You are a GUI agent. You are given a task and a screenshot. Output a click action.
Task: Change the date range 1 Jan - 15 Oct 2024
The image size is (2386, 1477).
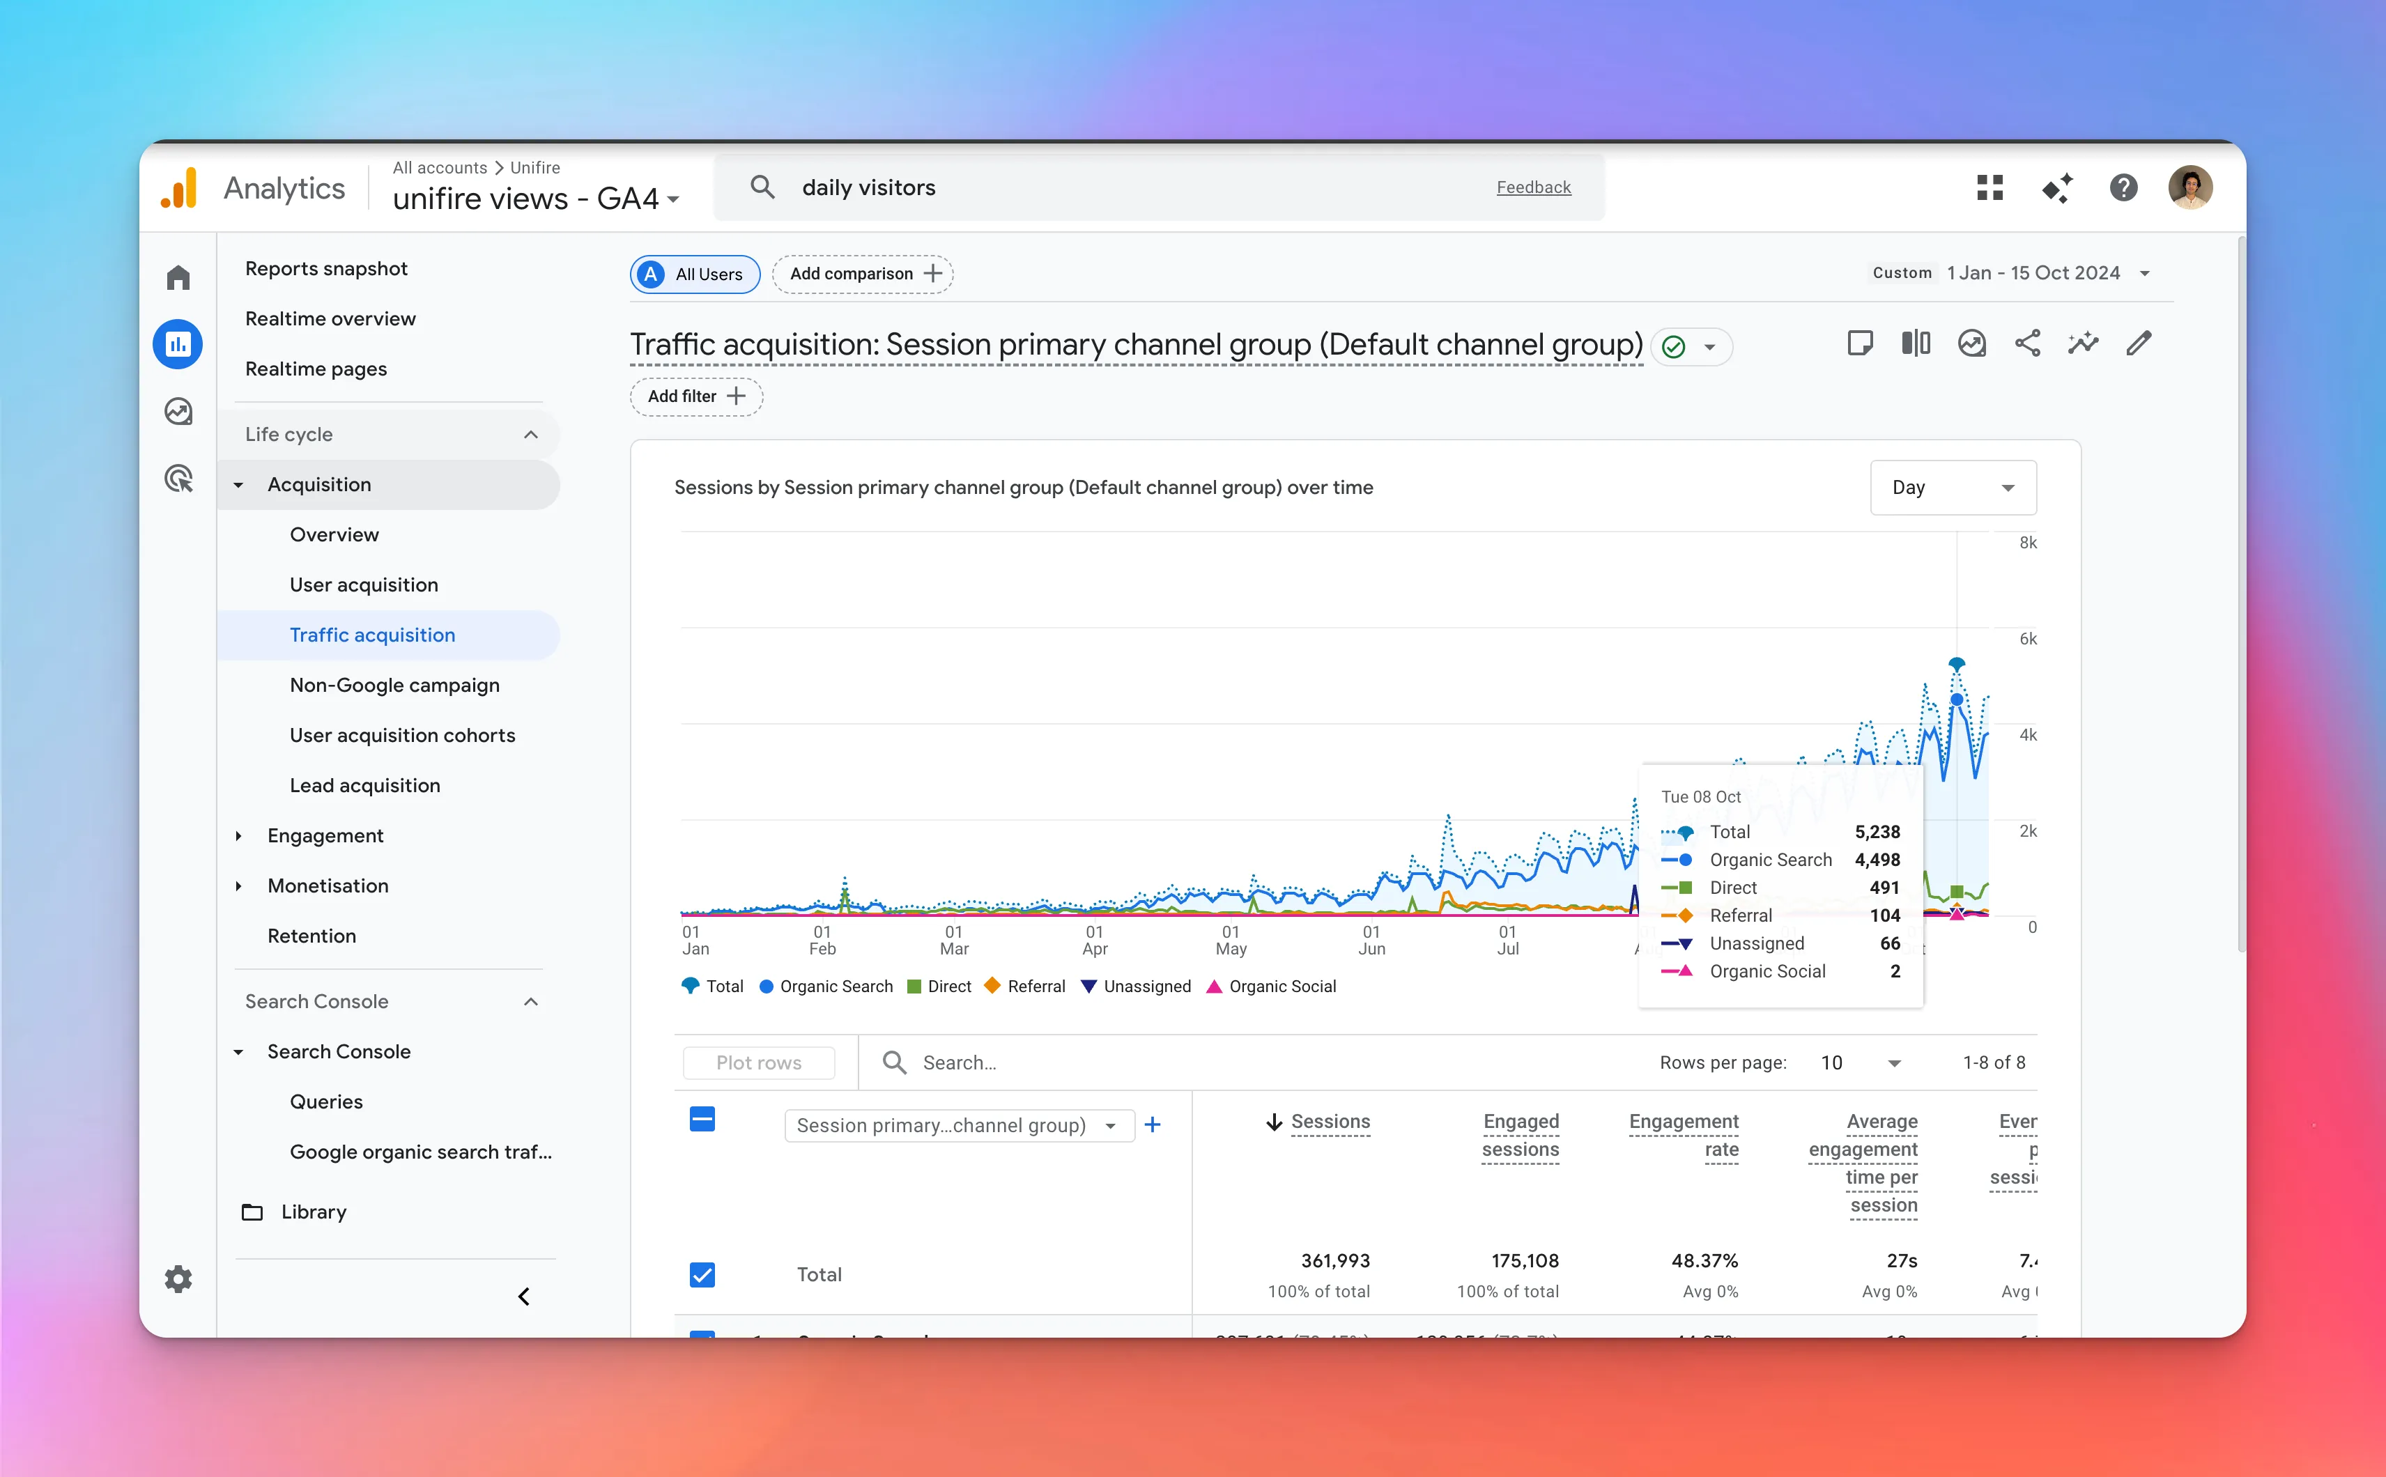tap(2033, 272)
